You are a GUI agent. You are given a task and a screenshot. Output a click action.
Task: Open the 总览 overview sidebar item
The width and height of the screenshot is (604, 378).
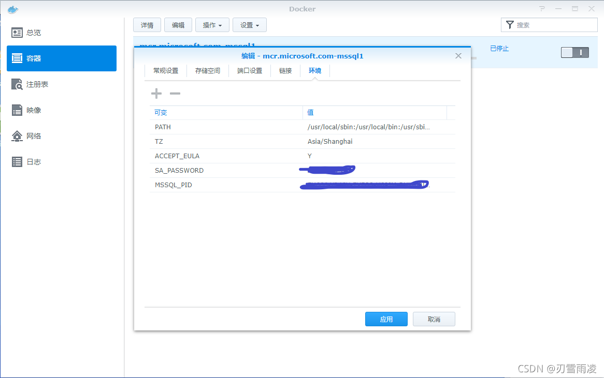[62, 33]
